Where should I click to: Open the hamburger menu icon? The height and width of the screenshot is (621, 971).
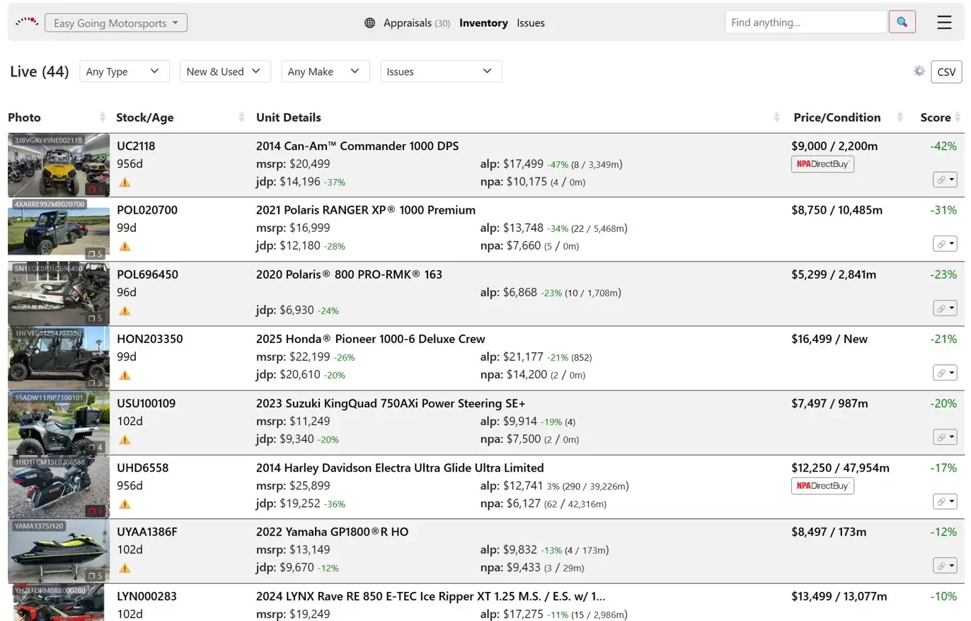(944, 23)
